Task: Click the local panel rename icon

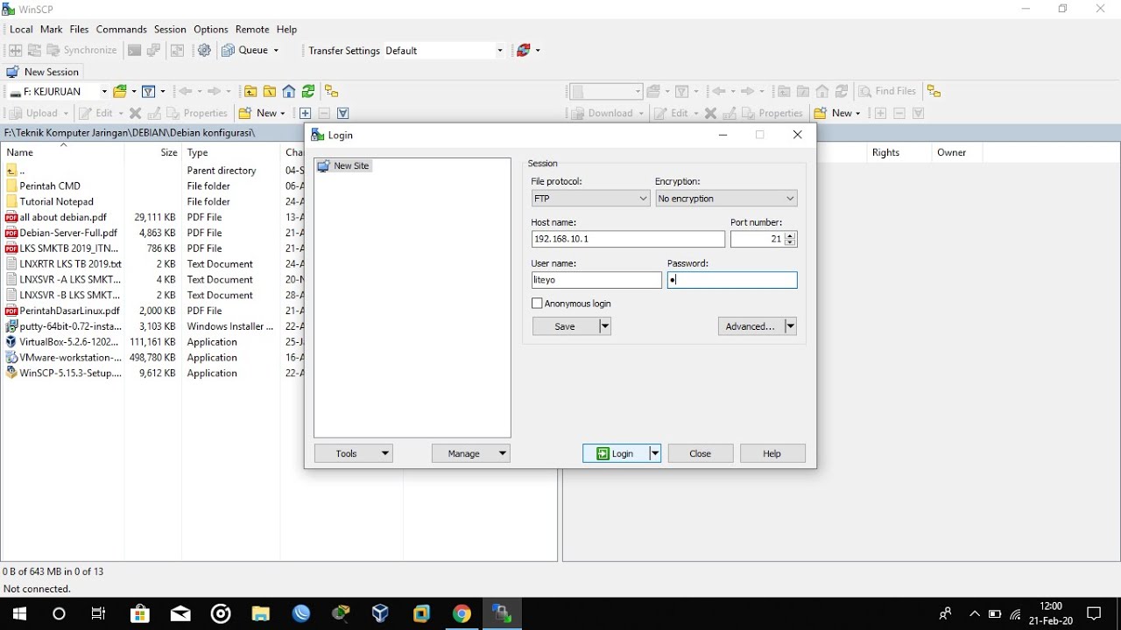Action: point(154,113)
